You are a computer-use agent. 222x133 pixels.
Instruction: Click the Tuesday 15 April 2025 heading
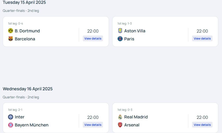tap(24, 3)
